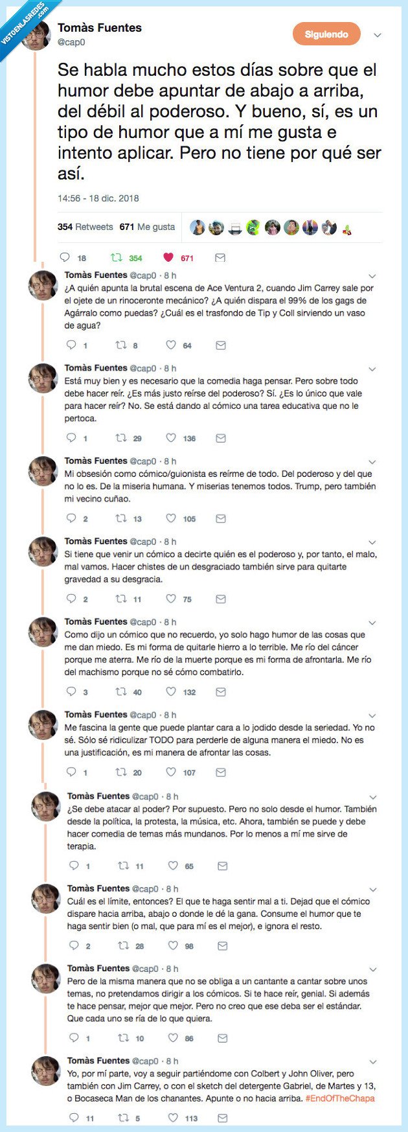Reply to the tweet about reírse del poderoso
Image resolution: width=408 pixels, height=1132 pixels.
click(71, 438)
